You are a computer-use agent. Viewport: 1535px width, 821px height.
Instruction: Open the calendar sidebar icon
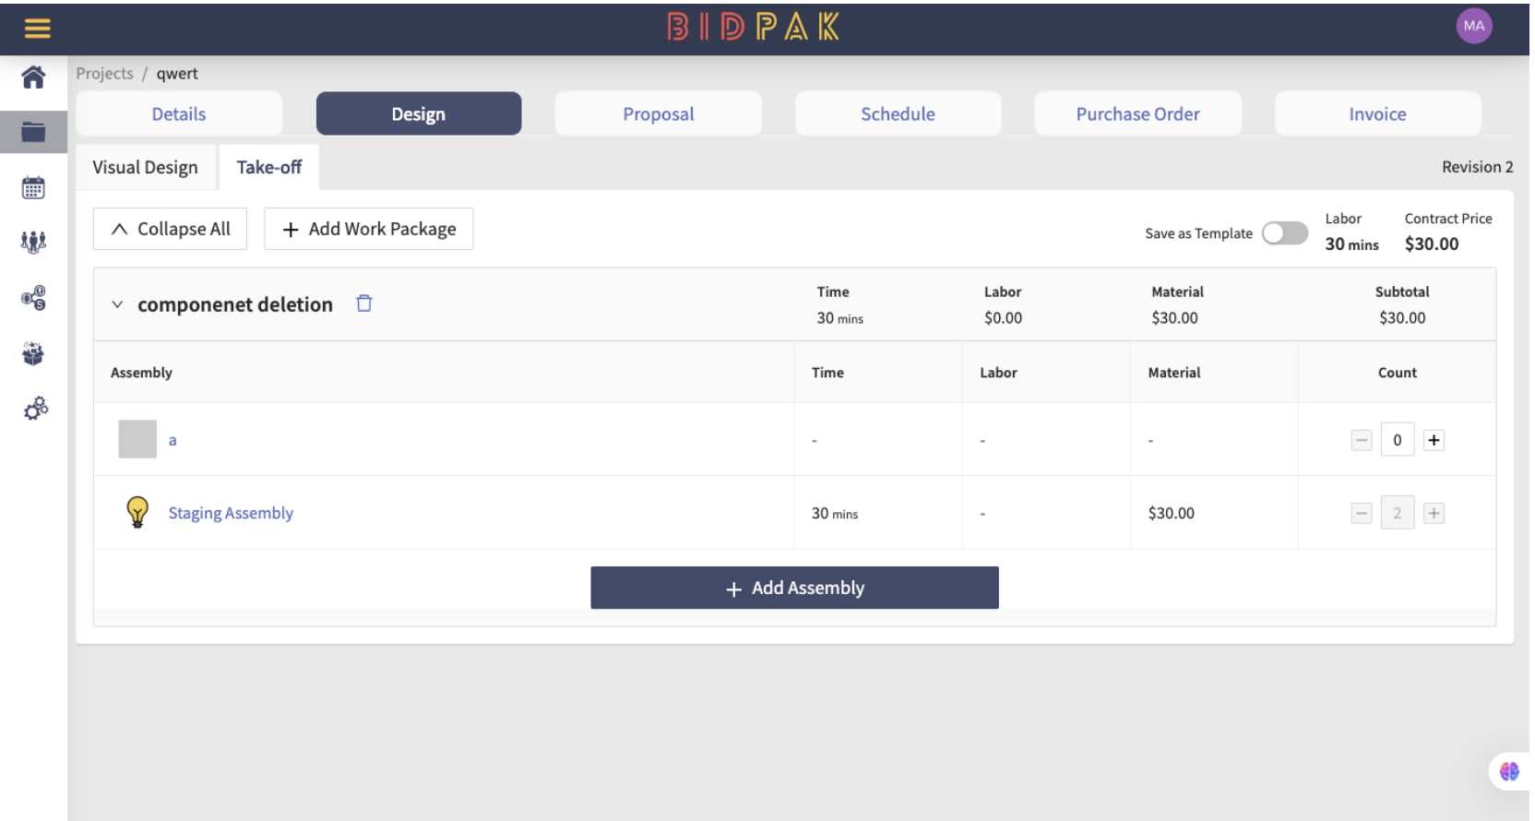pyautogui.click(x=33, y=187)
